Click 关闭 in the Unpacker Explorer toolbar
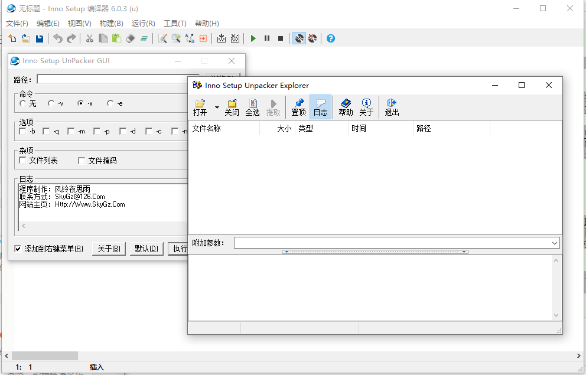This screenshot has height=375, width=586. pos(232,107)
